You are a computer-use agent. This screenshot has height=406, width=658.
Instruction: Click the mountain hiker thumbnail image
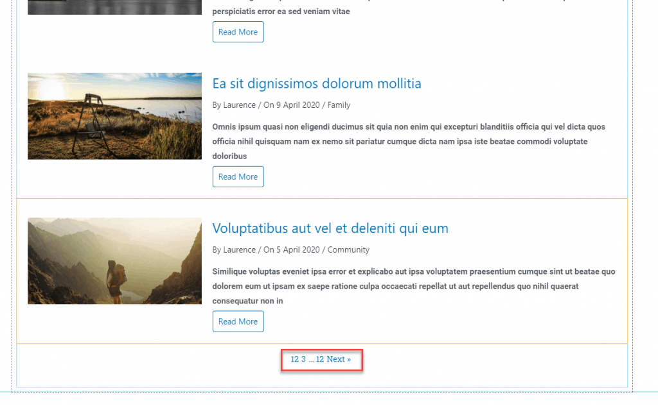[x=114, y=261]
